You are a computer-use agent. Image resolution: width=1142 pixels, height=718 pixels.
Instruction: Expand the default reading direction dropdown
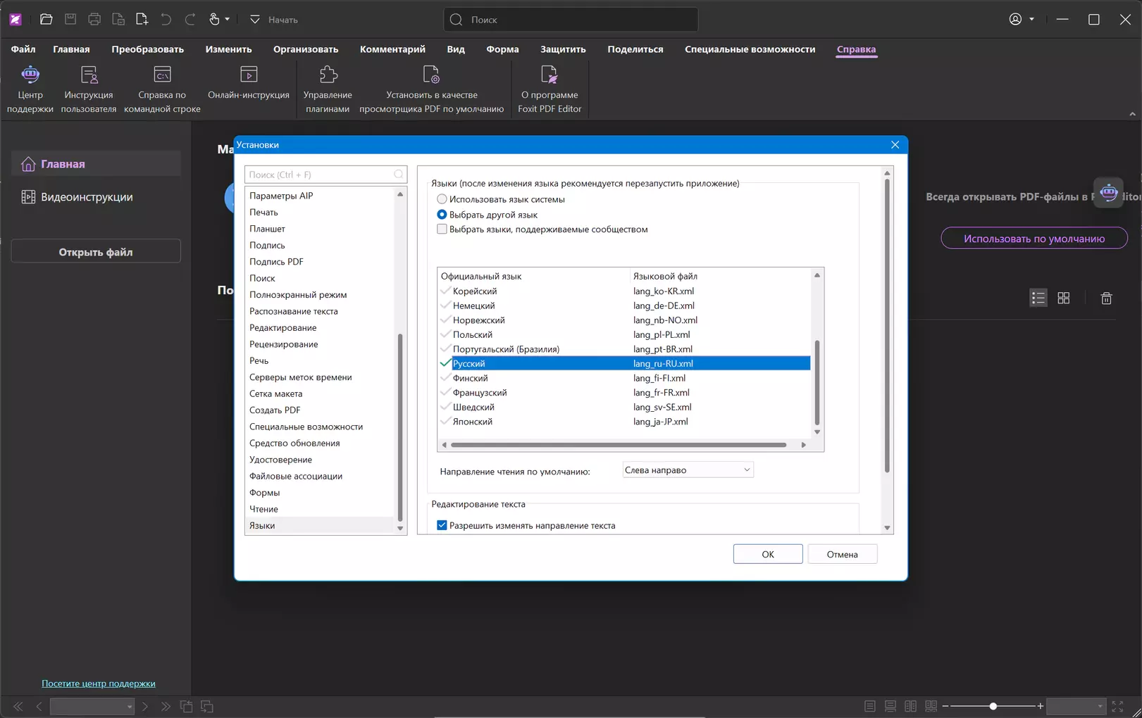687,470
